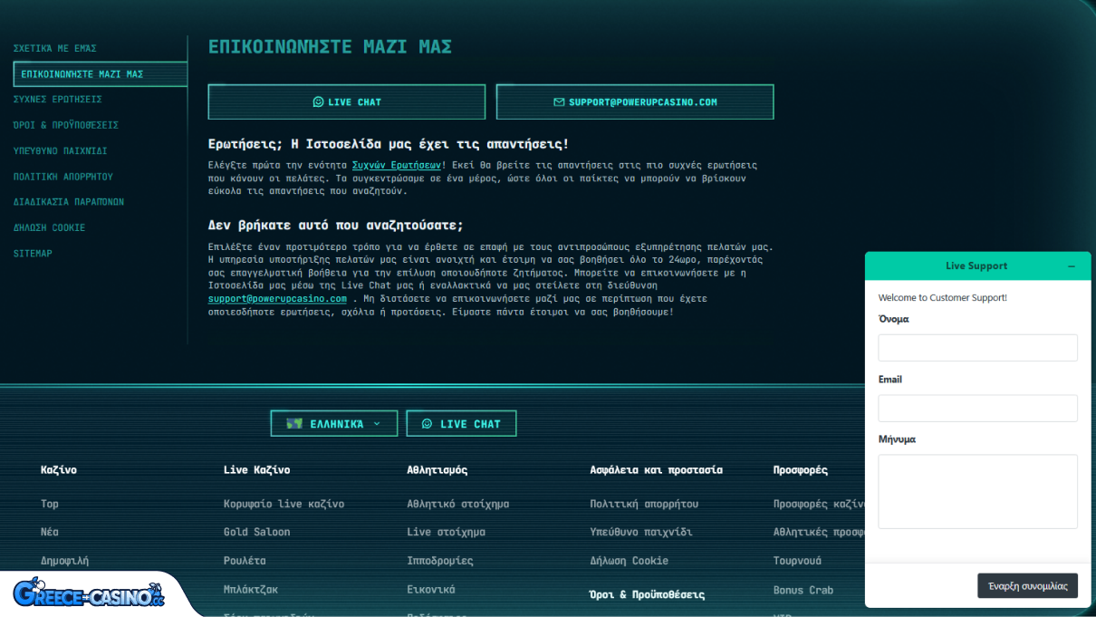Focus the Μήνυμα text area

tap(978, 492)
